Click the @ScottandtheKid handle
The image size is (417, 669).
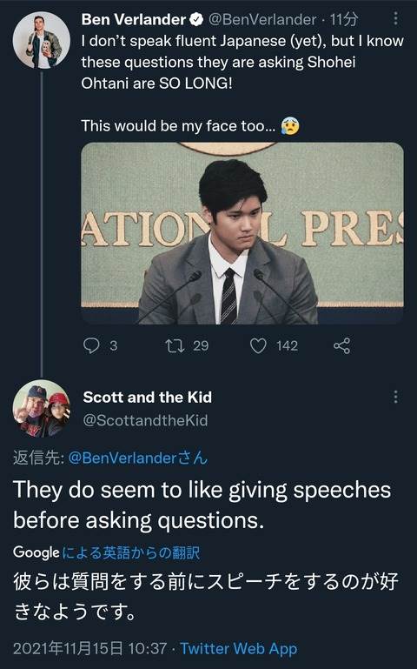click(x=146, y=420)
